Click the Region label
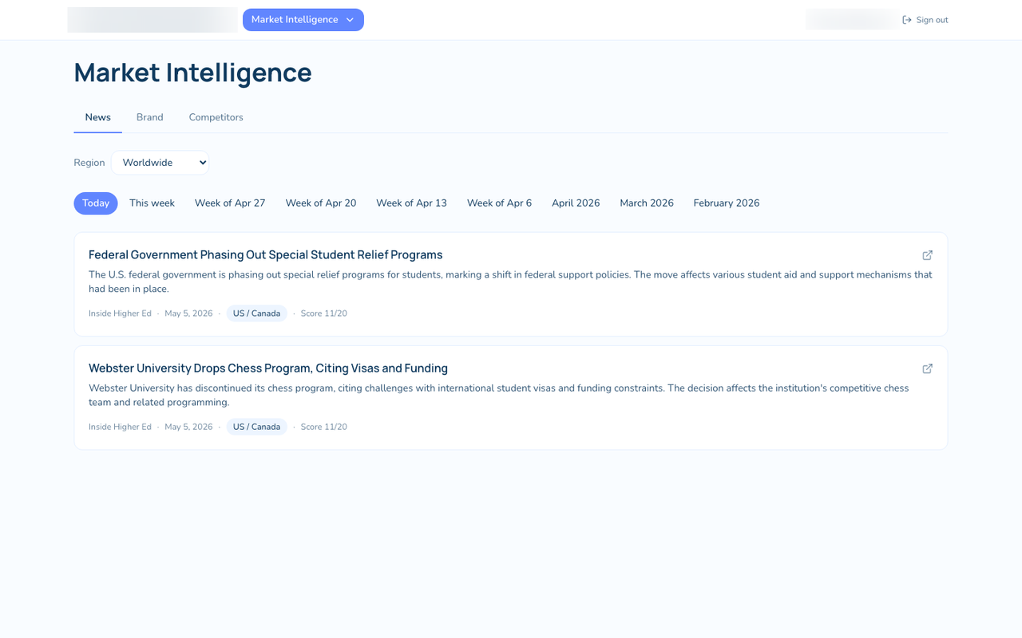 (89, 163)
